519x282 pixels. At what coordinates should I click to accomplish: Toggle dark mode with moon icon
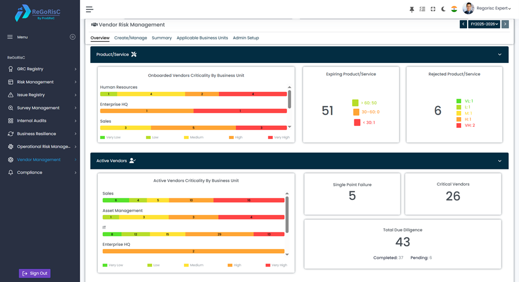(443, 9)
